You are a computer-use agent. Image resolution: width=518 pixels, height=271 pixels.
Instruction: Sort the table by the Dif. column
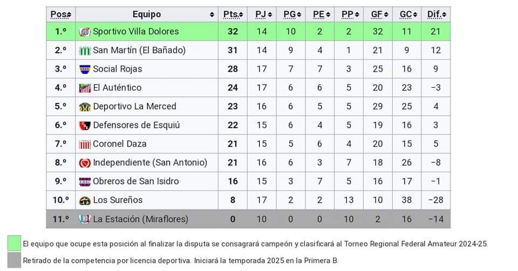(x=444, y=15)
